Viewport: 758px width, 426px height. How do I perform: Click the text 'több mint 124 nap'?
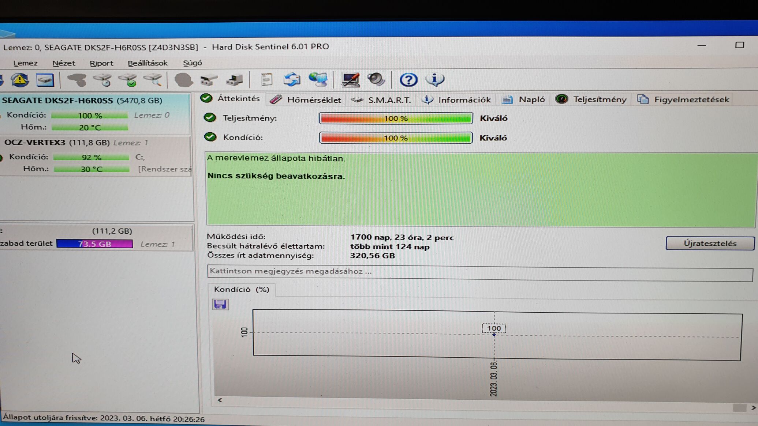click(390, 247)
